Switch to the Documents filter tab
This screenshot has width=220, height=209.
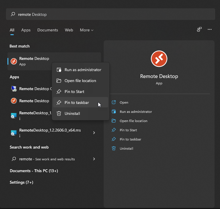[48, 30]
